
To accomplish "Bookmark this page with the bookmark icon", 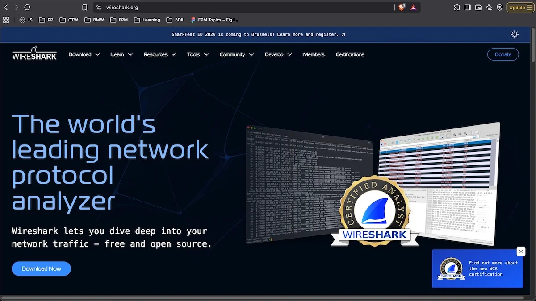I will [x=85, y=8].
